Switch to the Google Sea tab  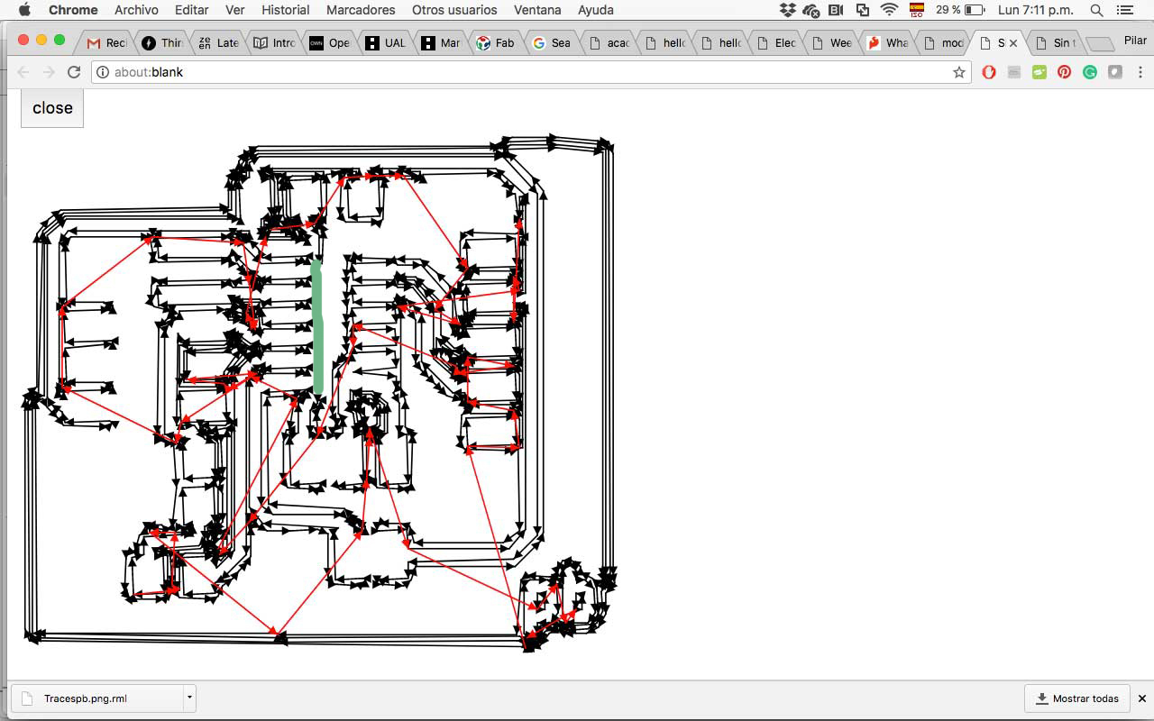pos(552,42)
